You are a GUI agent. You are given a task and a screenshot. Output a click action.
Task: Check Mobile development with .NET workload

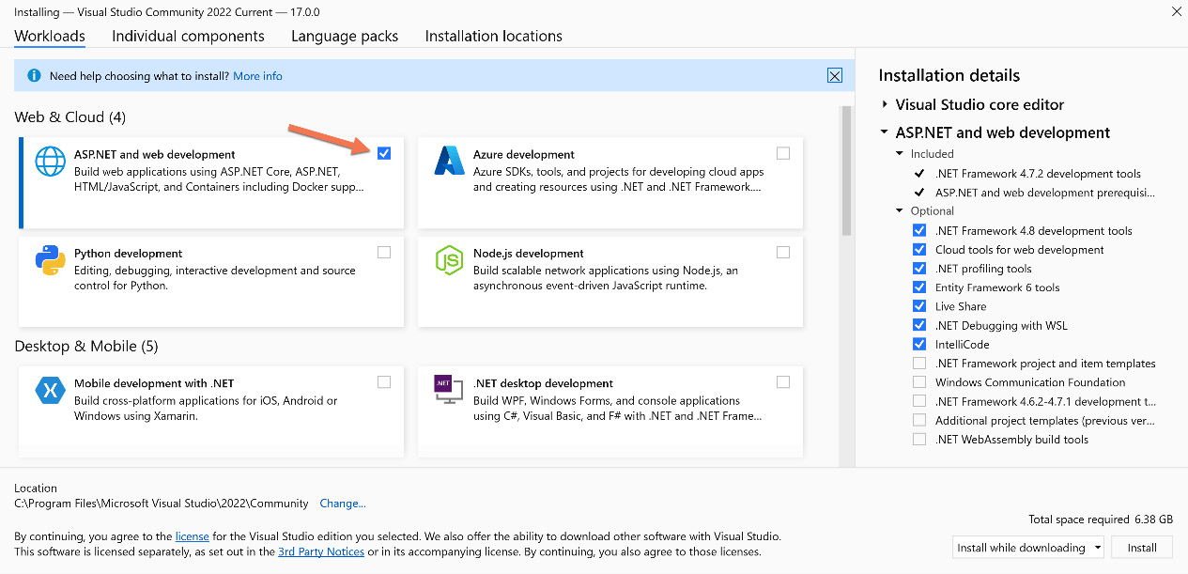(x=384, y=381)
